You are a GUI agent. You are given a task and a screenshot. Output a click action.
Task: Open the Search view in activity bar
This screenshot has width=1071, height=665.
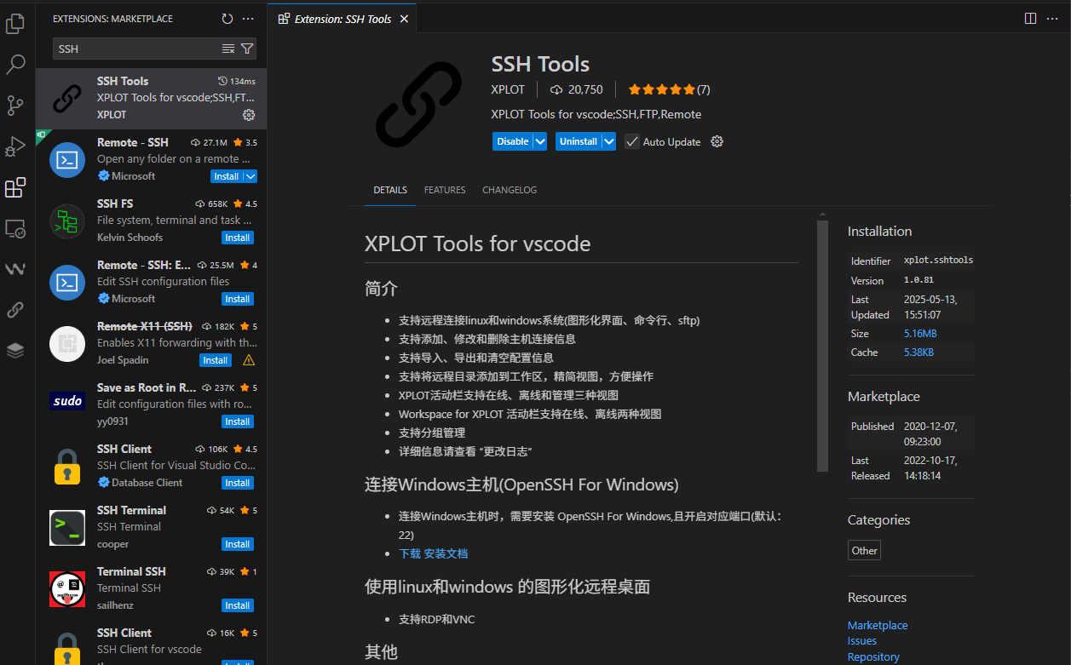(x=15, y=65)
